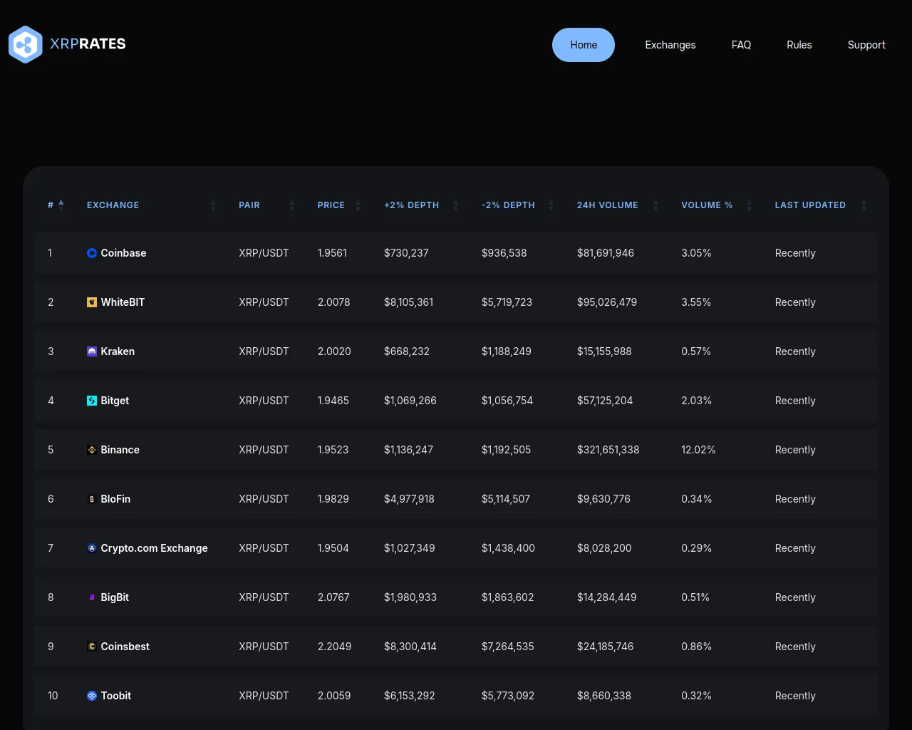Click the Kraken exchange logo icon
This screenshot has height=730, width=912.
(x=92, y=351)
